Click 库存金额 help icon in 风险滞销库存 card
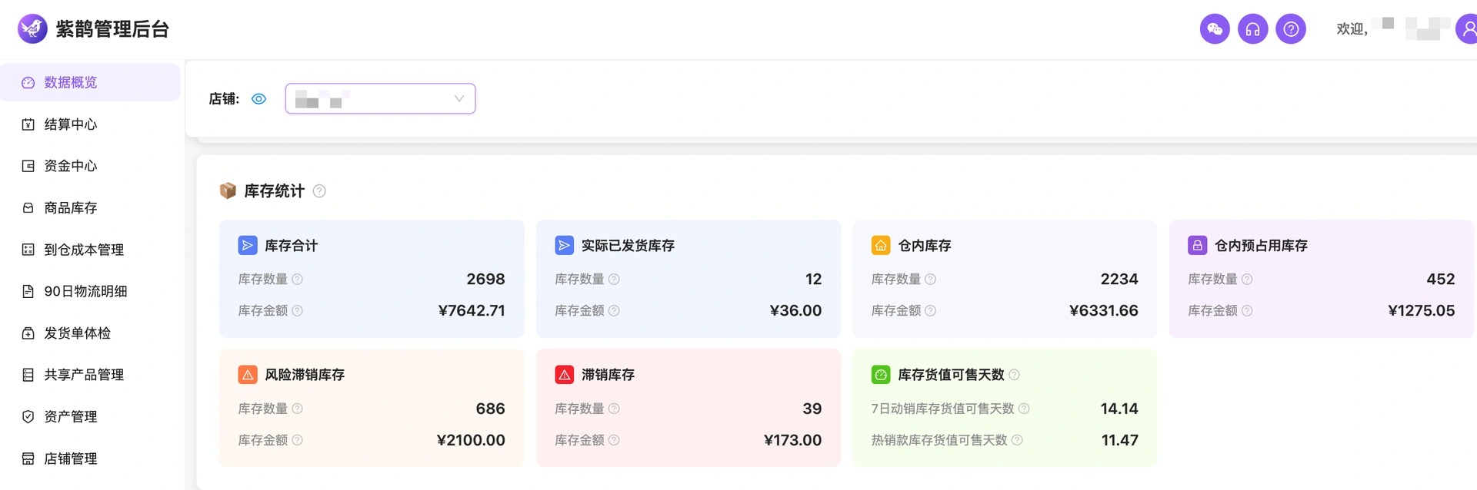The image size is (1477, 490). [x=297, y=440]
